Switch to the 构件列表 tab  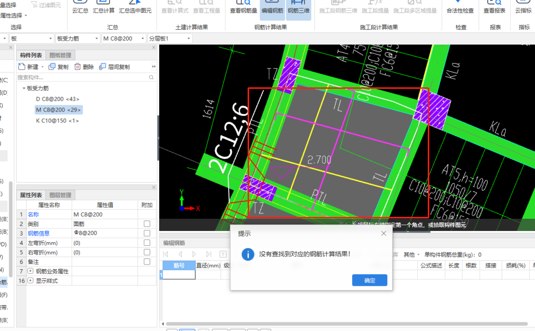tap(31, 55)
